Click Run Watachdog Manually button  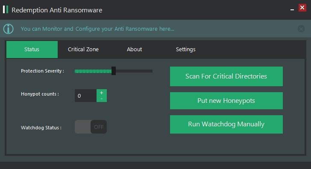tap(226, 124)
